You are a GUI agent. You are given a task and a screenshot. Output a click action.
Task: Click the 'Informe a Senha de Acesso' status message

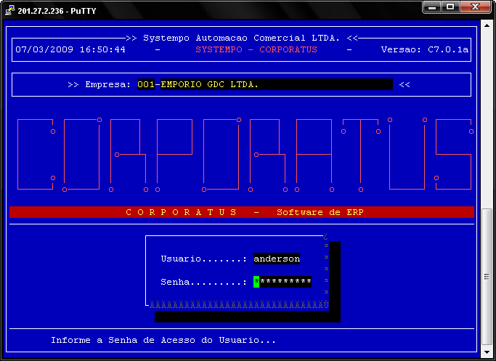(x=163, y=340)
